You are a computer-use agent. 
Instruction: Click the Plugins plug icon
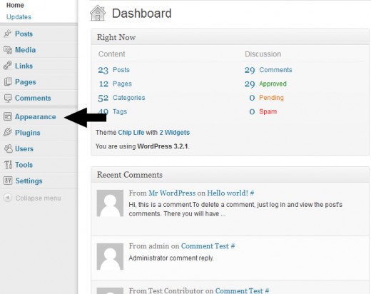tap(8, 132)
